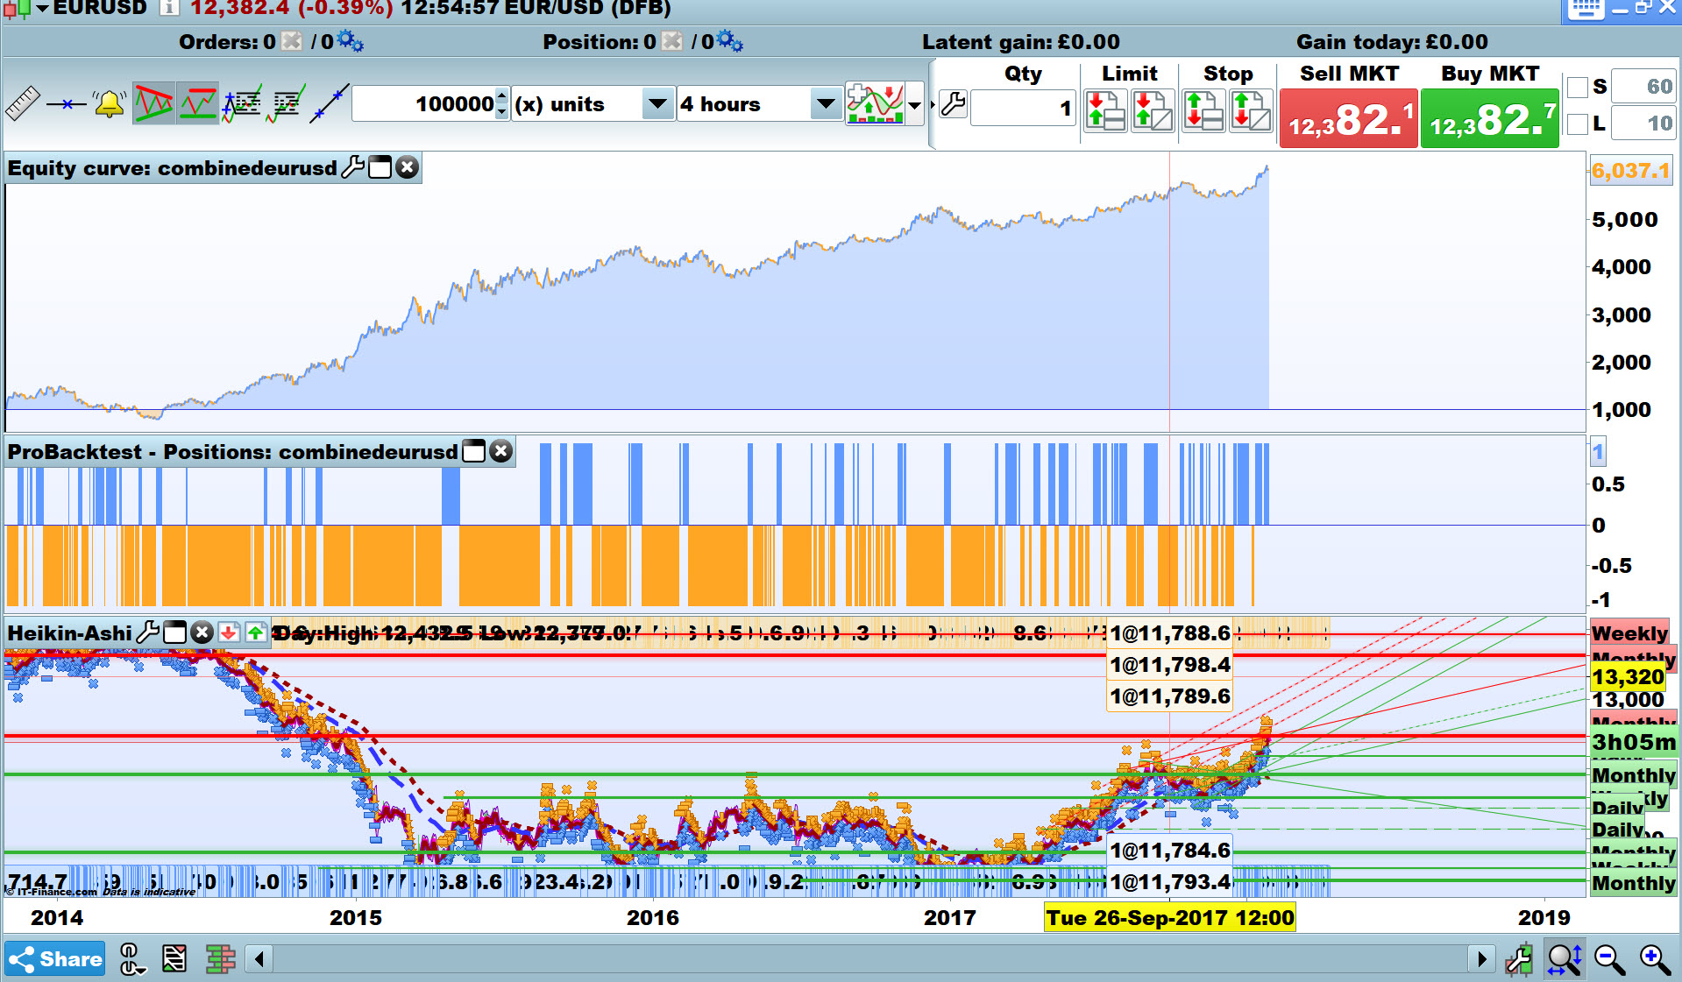Detach the Heikin-Ashi panel window
Viewport: 1682px width, 982px height.
[x=175, y=632]
